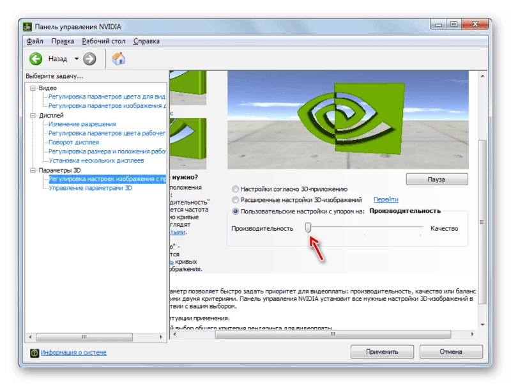
Task: Select 'Расширенные настройки 3D-изображений' radio button
Action: coord(236,200)
